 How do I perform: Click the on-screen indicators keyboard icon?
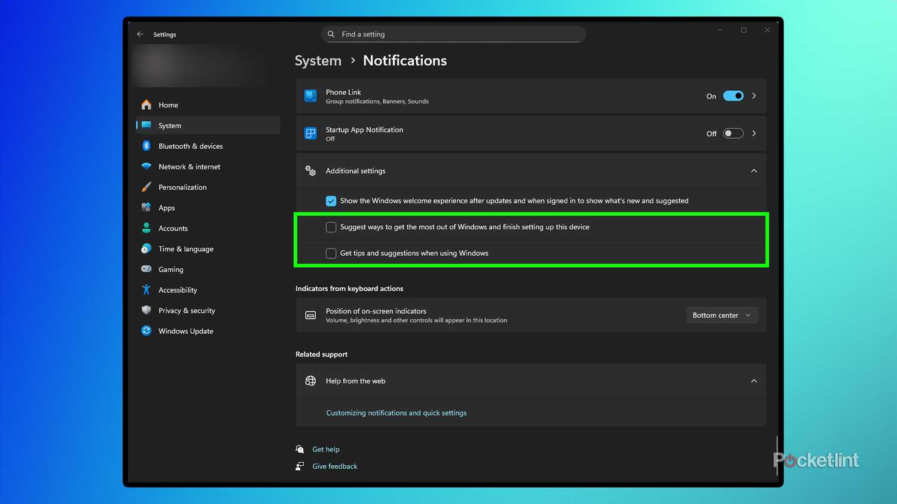coord(310,315)
